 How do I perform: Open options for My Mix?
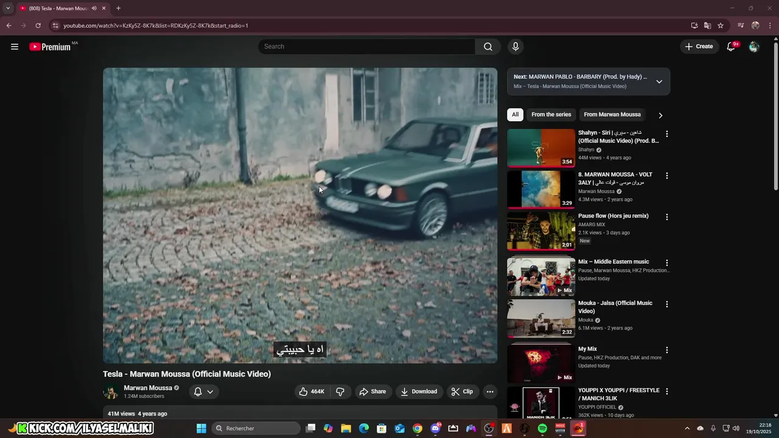point(666,350)
